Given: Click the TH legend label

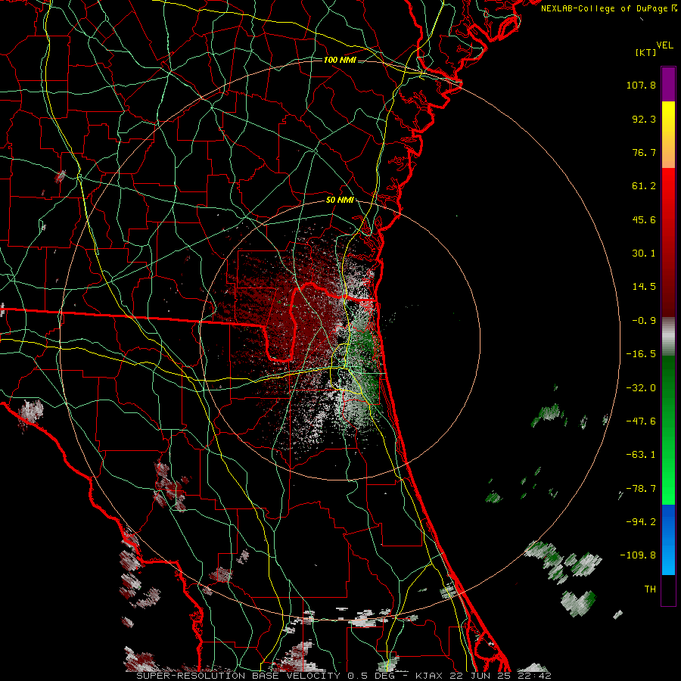Looking at the screenshot, I should (650, 589).
